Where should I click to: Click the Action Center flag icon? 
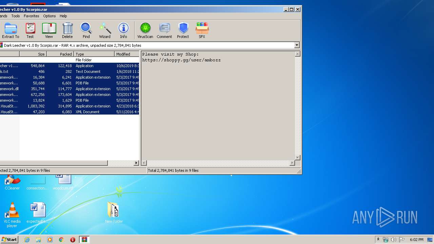click(401, 240)
